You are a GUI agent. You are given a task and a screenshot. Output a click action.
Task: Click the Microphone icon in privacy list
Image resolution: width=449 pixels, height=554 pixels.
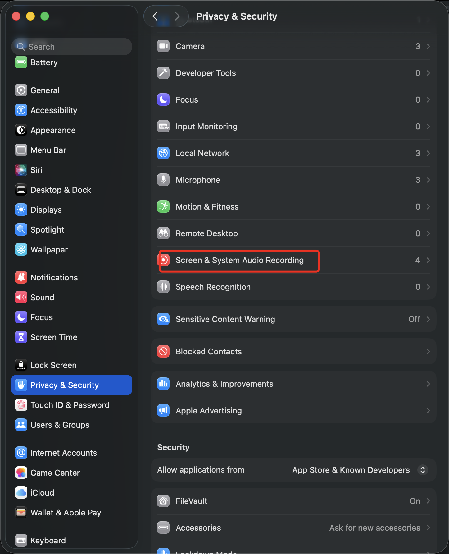click(x=163, y=180)
